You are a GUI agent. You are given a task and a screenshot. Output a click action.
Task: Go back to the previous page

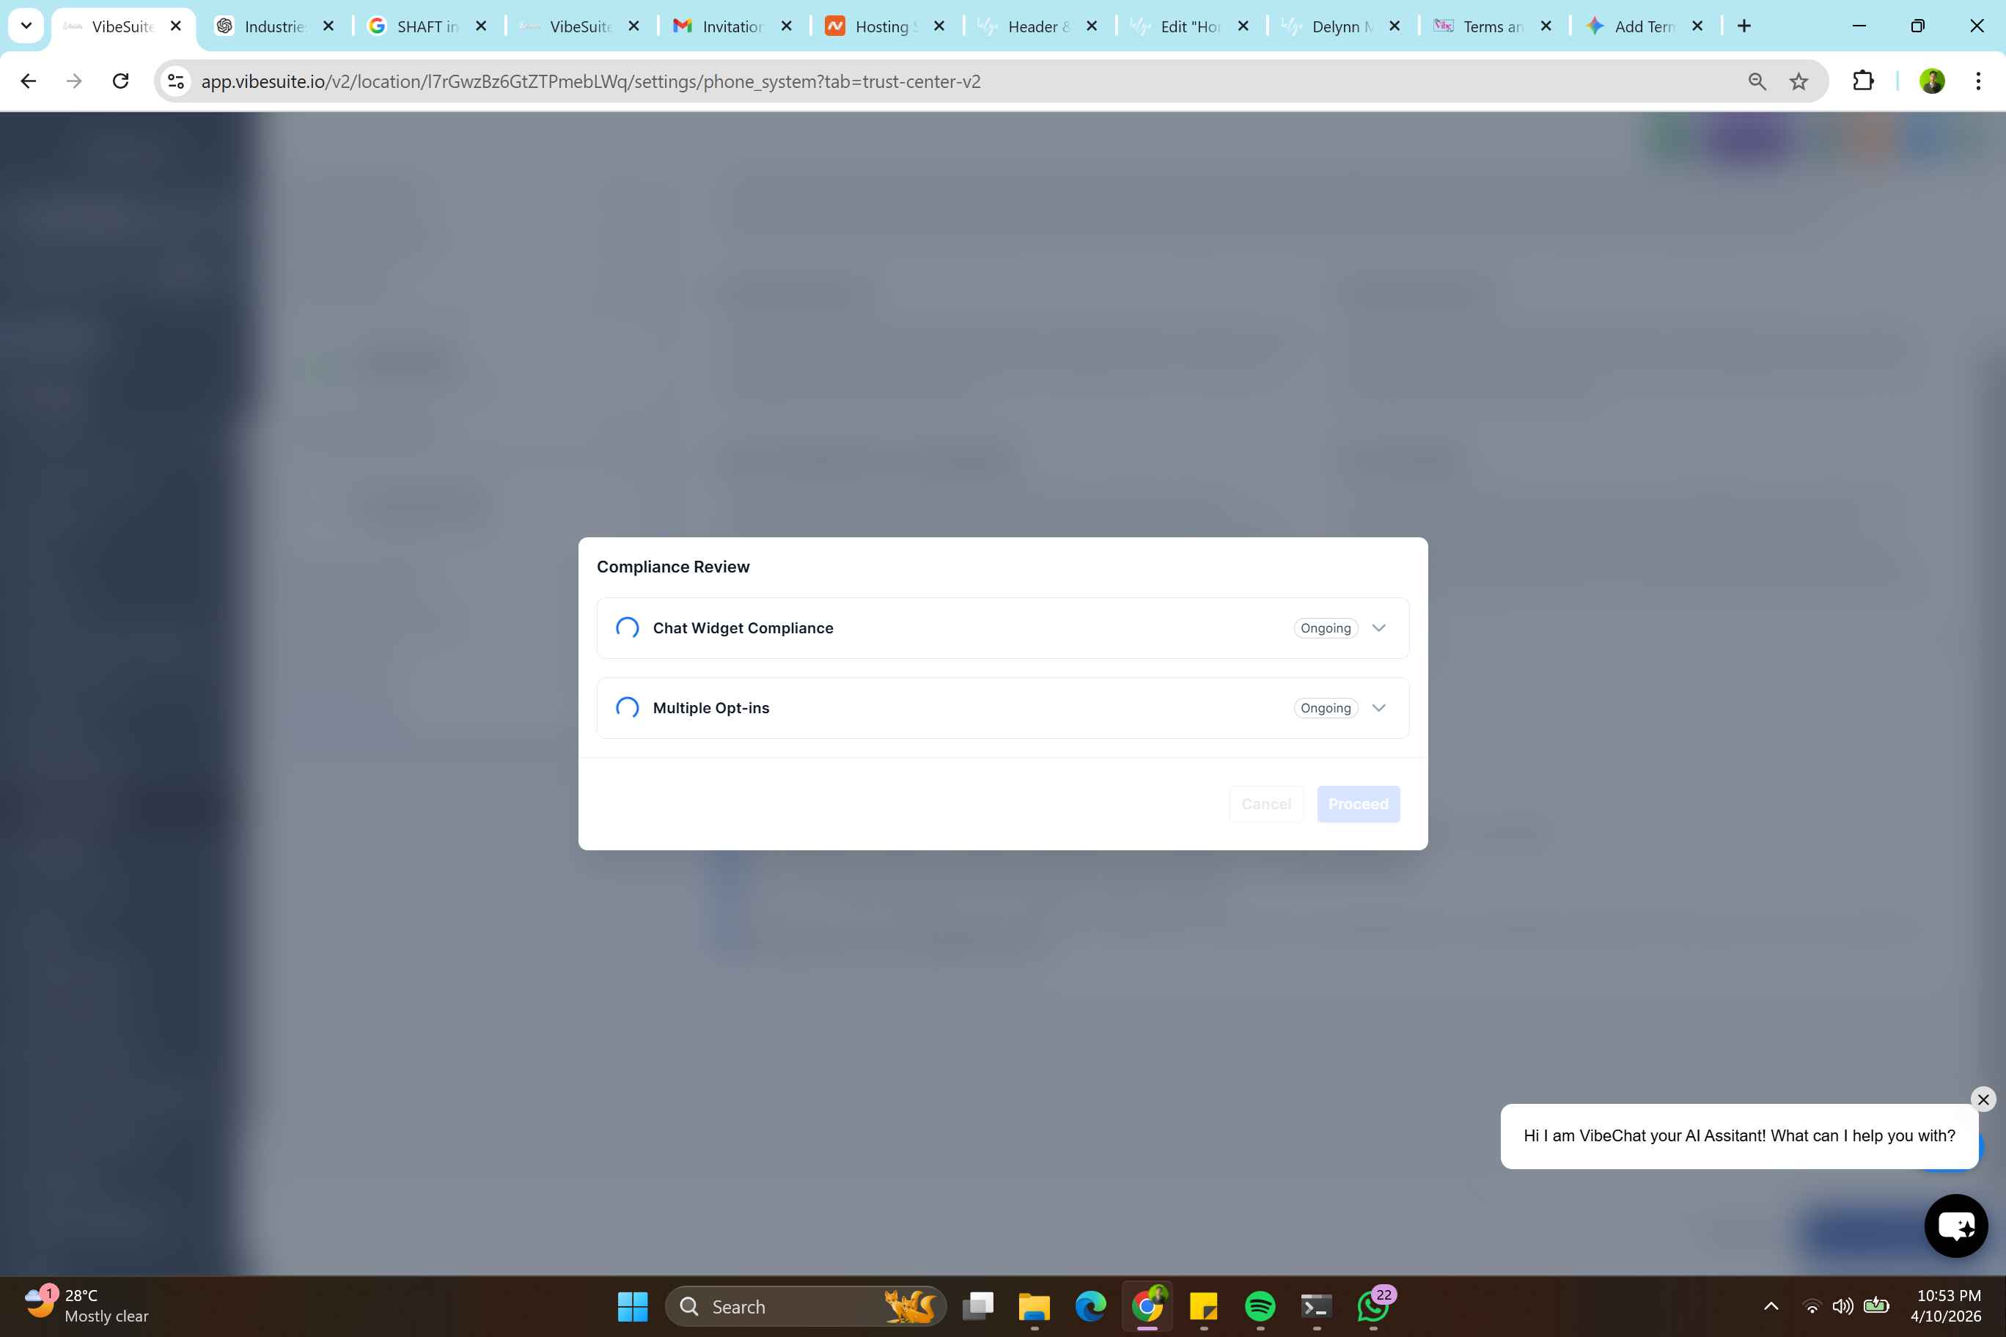point(28,81)
